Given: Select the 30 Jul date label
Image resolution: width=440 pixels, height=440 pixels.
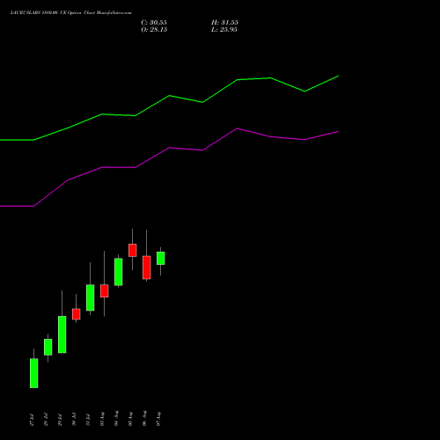Looking at the screenshot, I should (74, 420).
